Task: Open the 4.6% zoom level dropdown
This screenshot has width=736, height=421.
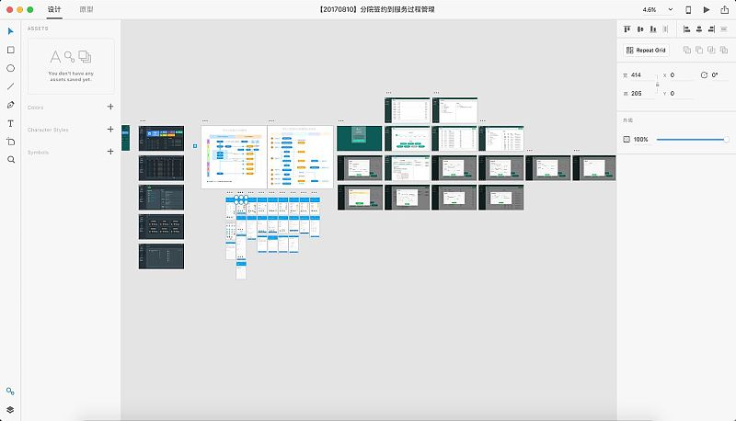Action: pos(658,10)
